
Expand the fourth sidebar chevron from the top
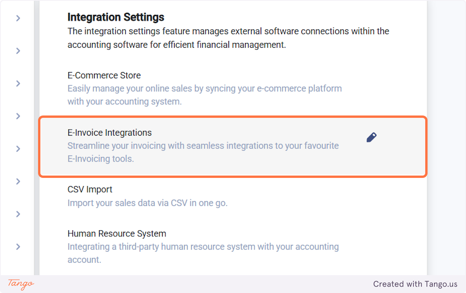click(x=18, y=116)
